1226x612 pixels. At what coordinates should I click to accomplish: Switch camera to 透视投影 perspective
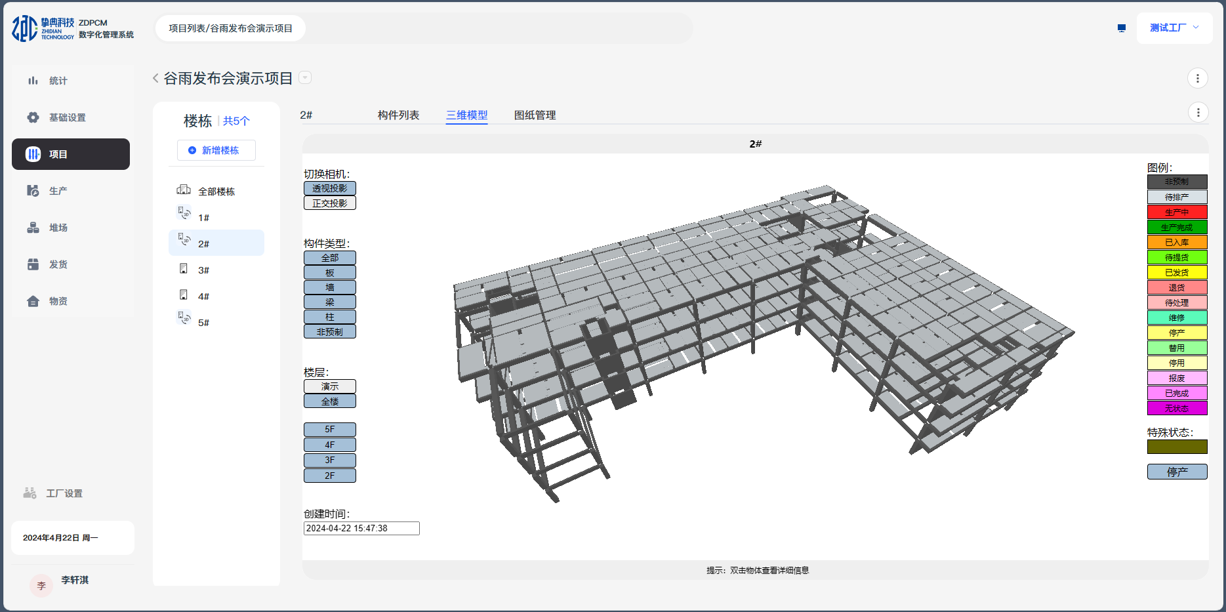(x=329, y=188)
